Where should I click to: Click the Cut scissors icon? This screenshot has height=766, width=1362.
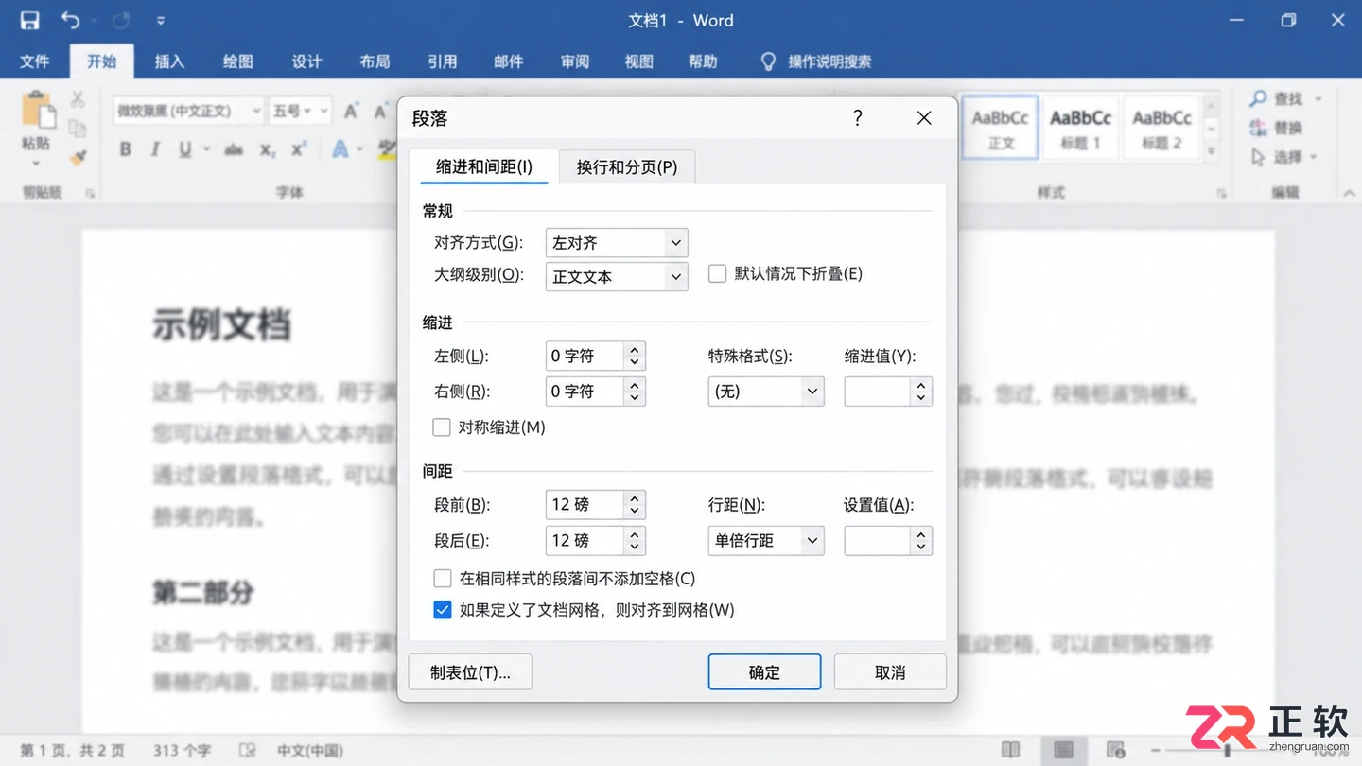click(x=78, y=98)
